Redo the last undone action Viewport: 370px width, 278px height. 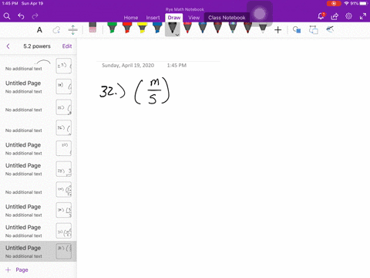click(x=35, y=16)
